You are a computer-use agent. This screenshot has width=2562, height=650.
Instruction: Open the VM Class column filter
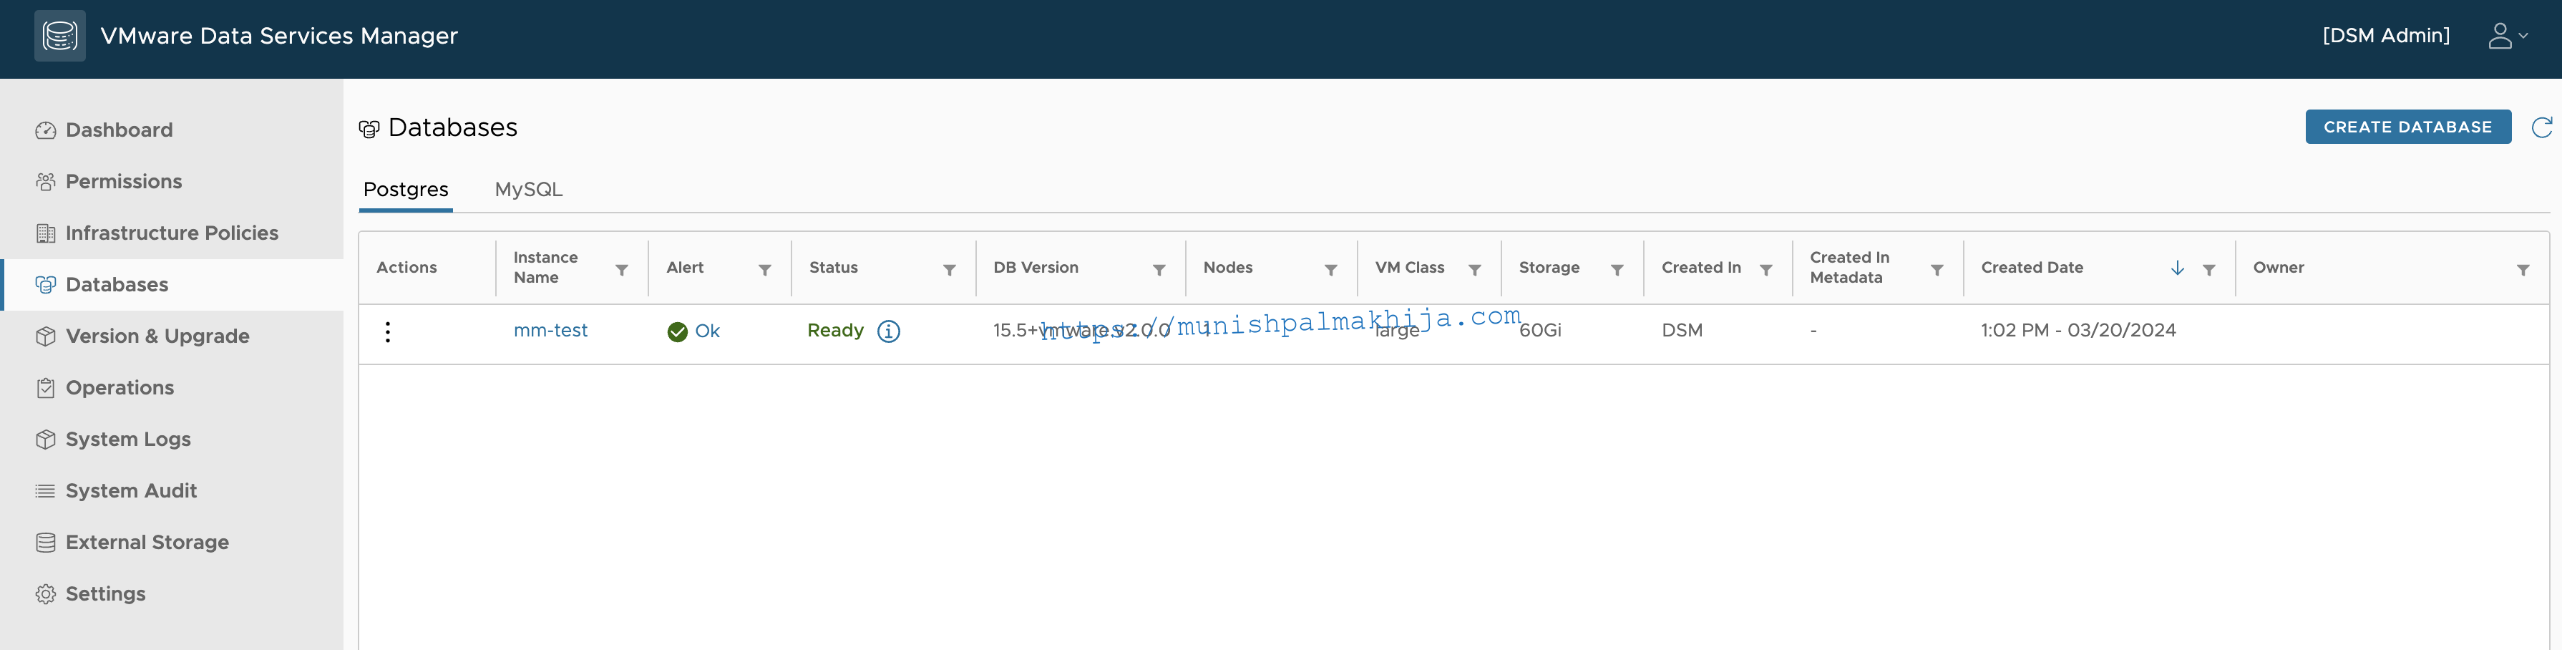pos(1475,270)
